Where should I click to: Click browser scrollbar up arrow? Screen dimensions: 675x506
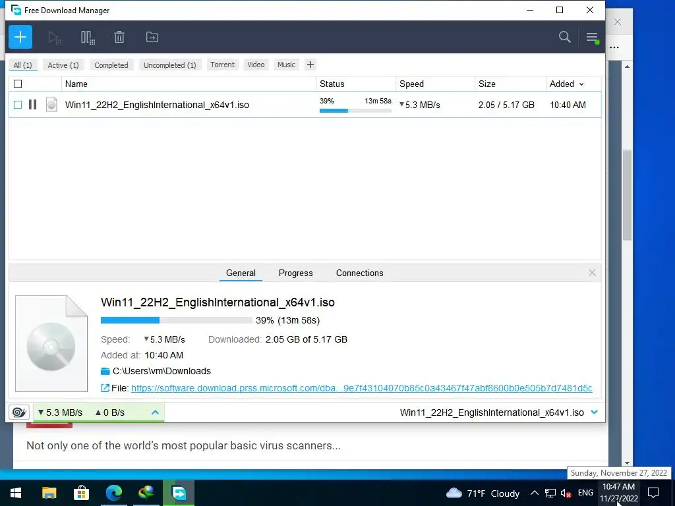(x=628, y=67)
